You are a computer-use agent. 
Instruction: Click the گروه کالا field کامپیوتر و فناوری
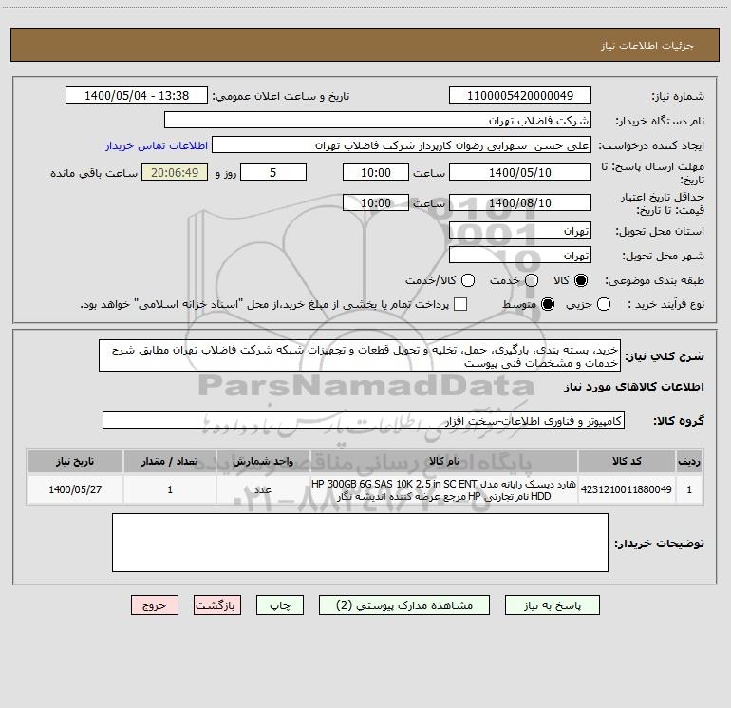point(364,420)
